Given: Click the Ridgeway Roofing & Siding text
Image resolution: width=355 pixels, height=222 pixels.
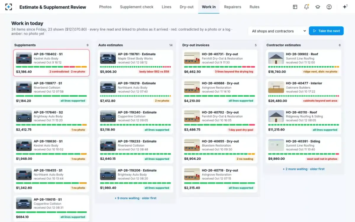Looking at the screenshot, I should [x=304, y=117].
